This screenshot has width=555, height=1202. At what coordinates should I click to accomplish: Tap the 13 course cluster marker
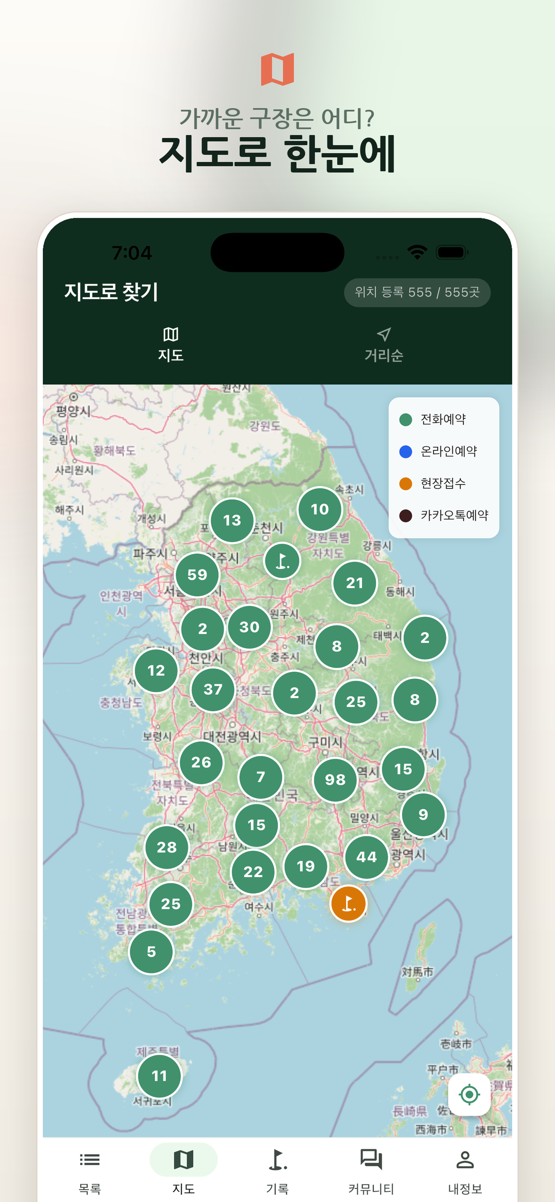pos(232,520)
